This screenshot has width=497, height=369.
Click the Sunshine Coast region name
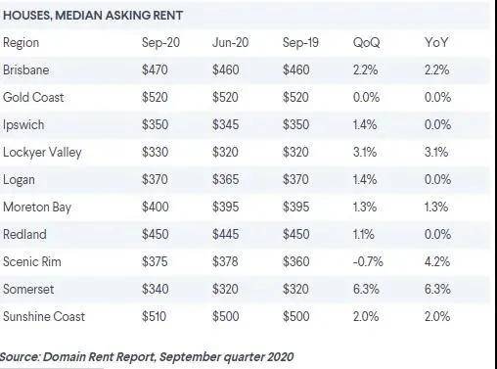tap(44, 316)
